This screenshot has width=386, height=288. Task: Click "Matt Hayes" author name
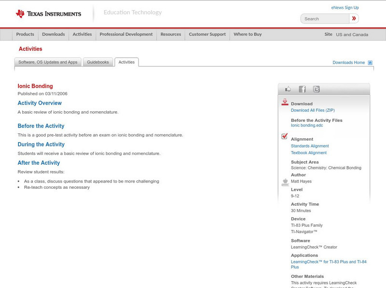coord(301,182)
